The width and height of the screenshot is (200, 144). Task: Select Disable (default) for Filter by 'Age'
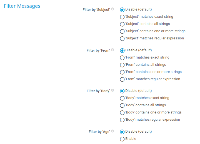click(122, 132)
